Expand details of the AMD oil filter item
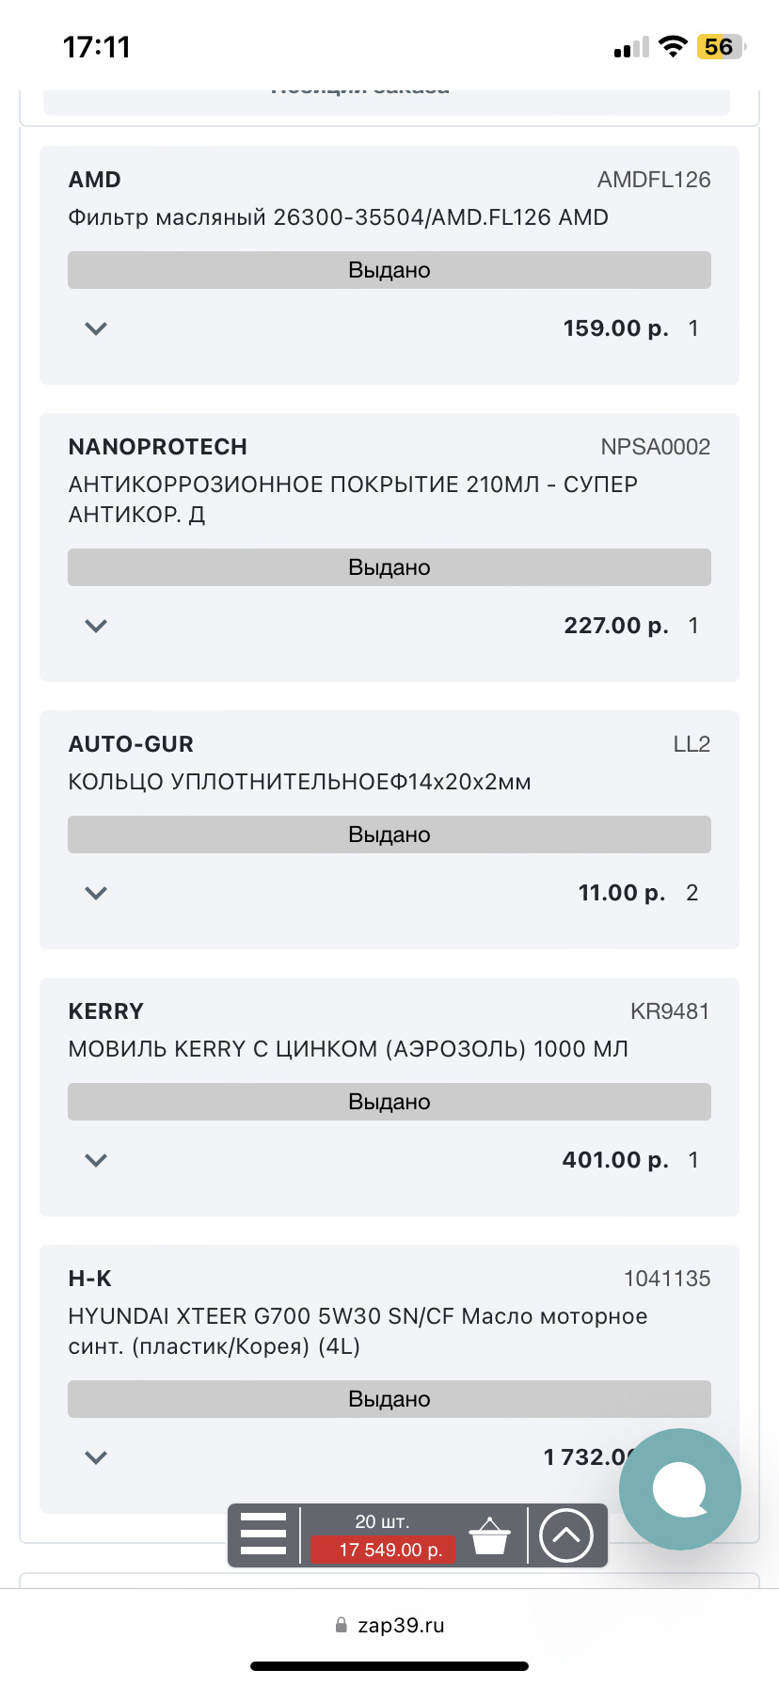The image size is (779, 1686). pyautogui.click(x=96, y=328)
